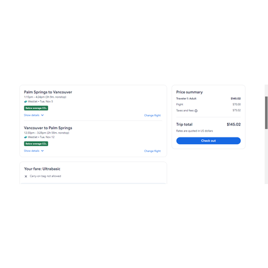Change flight for Palm Springs to Vancouver
Viewport: 268px width, 268px height.
pyautogui.click(x=152, y=116)
